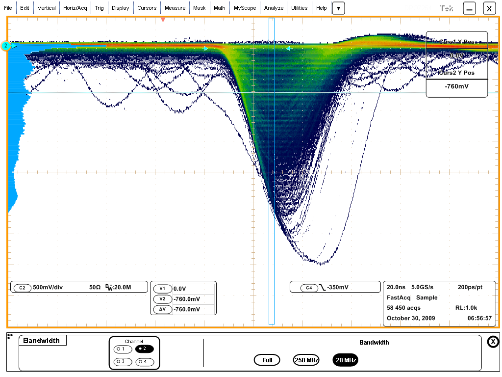Open the Horiz/Acq menu
502x377 pixels.
coord(75,8)
